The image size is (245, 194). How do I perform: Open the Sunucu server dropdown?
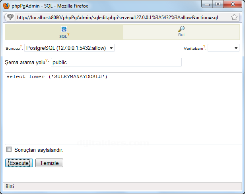coord(69,48)
